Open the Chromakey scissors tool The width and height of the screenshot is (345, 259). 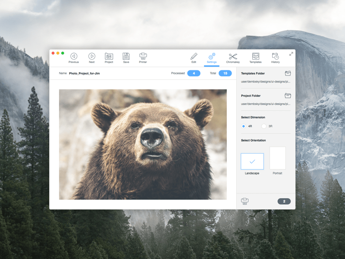click(233, 57)
